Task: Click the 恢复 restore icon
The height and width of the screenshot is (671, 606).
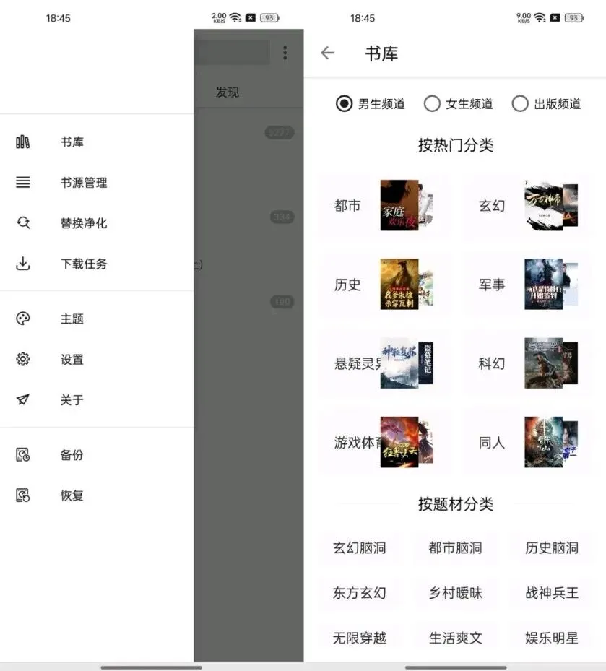Action: click(x=22, y=495)
